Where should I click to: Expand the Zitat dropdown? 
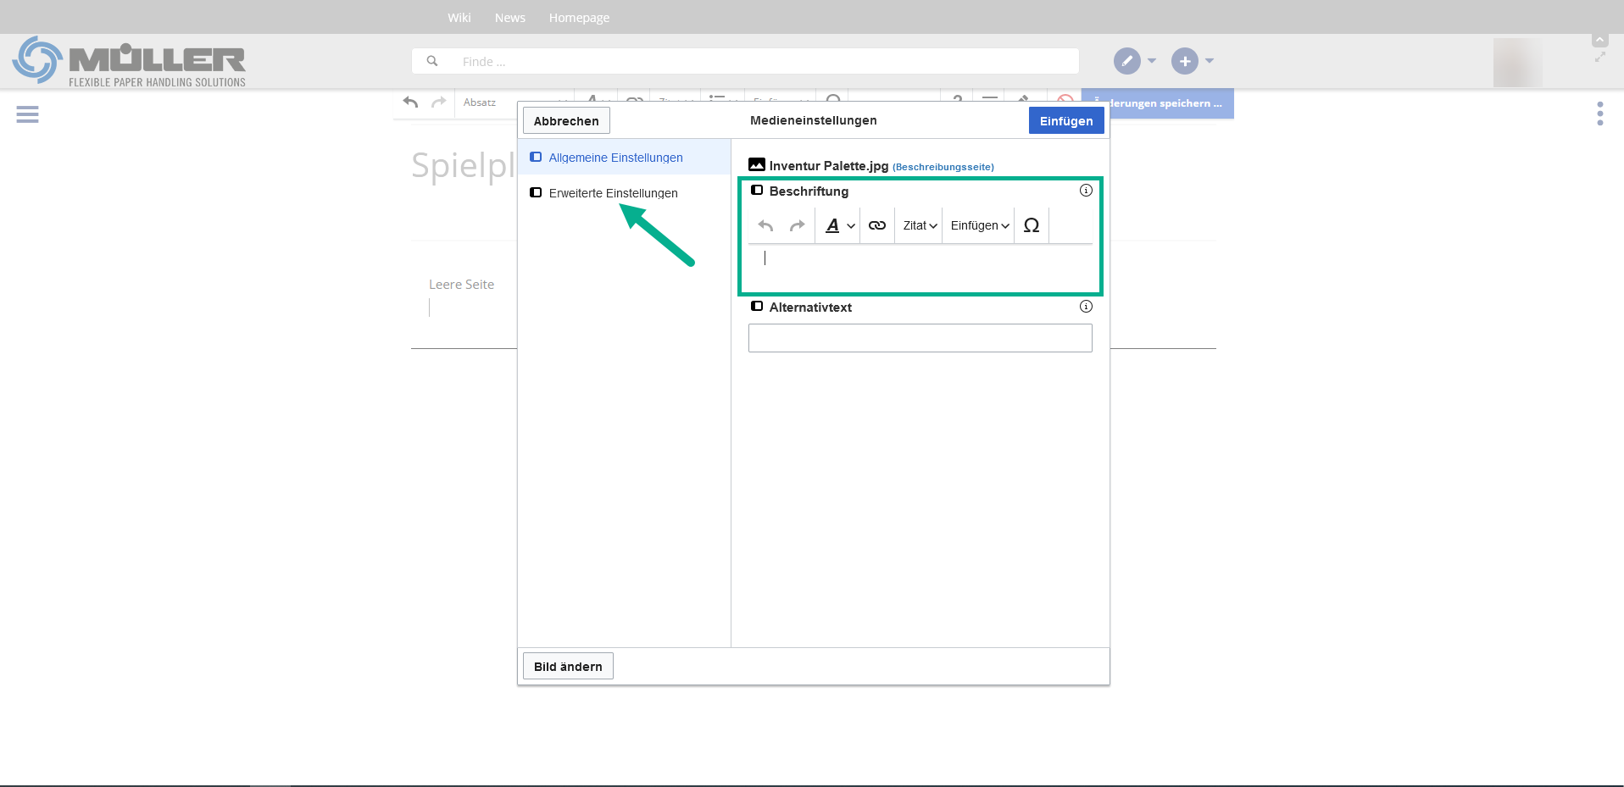919,225
